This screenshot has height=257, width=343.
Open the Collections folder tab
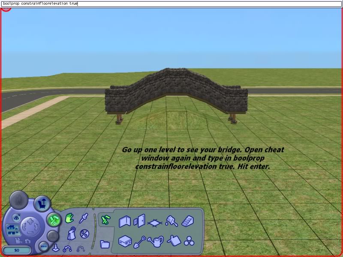coord(105,244)
